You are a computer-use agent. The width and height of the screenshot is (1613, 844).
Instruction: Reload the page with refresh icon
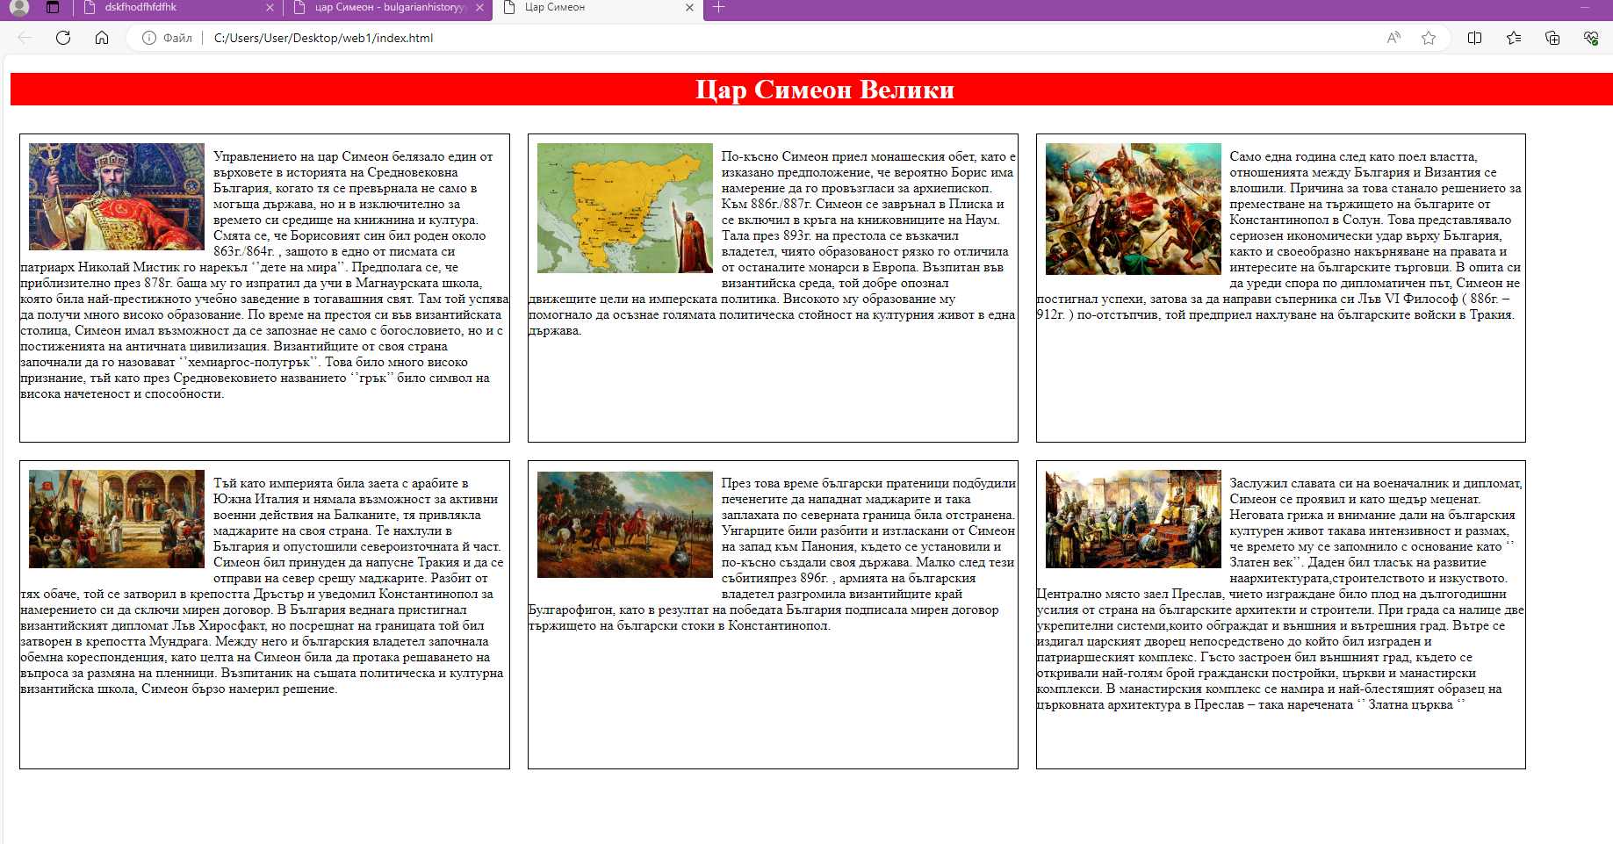[63, 38]
